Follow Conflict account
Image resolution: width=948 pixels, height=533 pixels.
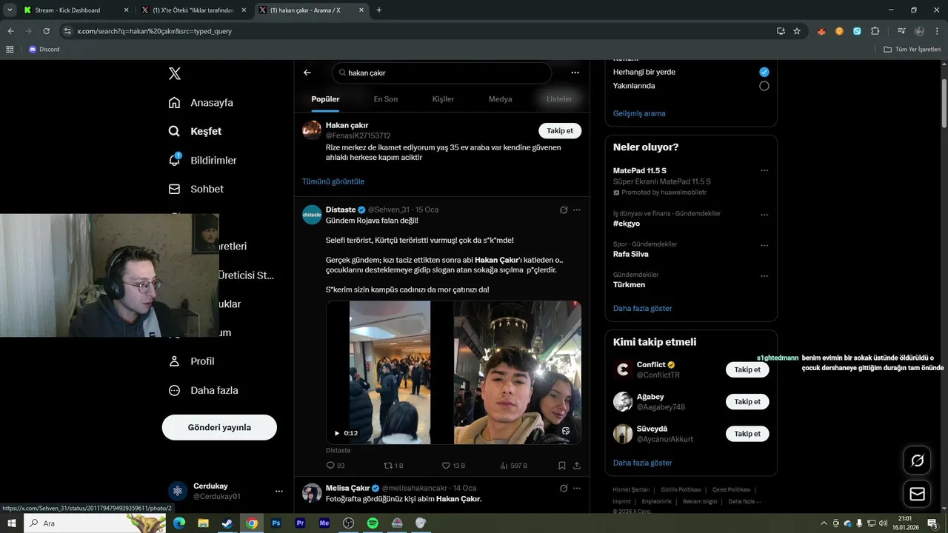[747, 369]
